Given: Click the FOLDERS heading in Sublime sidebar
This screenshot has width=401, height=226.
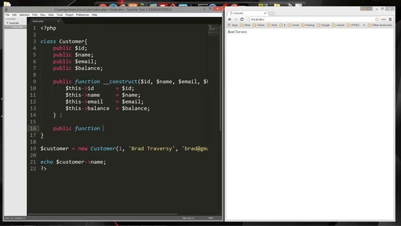Looking at the screenshot, I should pyautogui.click(x=11, y=19).
